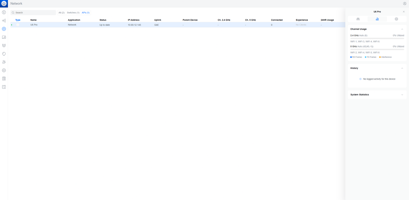Click the 5 GHz Auto (42(40,-1)) label
This screenshot has height=200, width=409.
[362, 46]
